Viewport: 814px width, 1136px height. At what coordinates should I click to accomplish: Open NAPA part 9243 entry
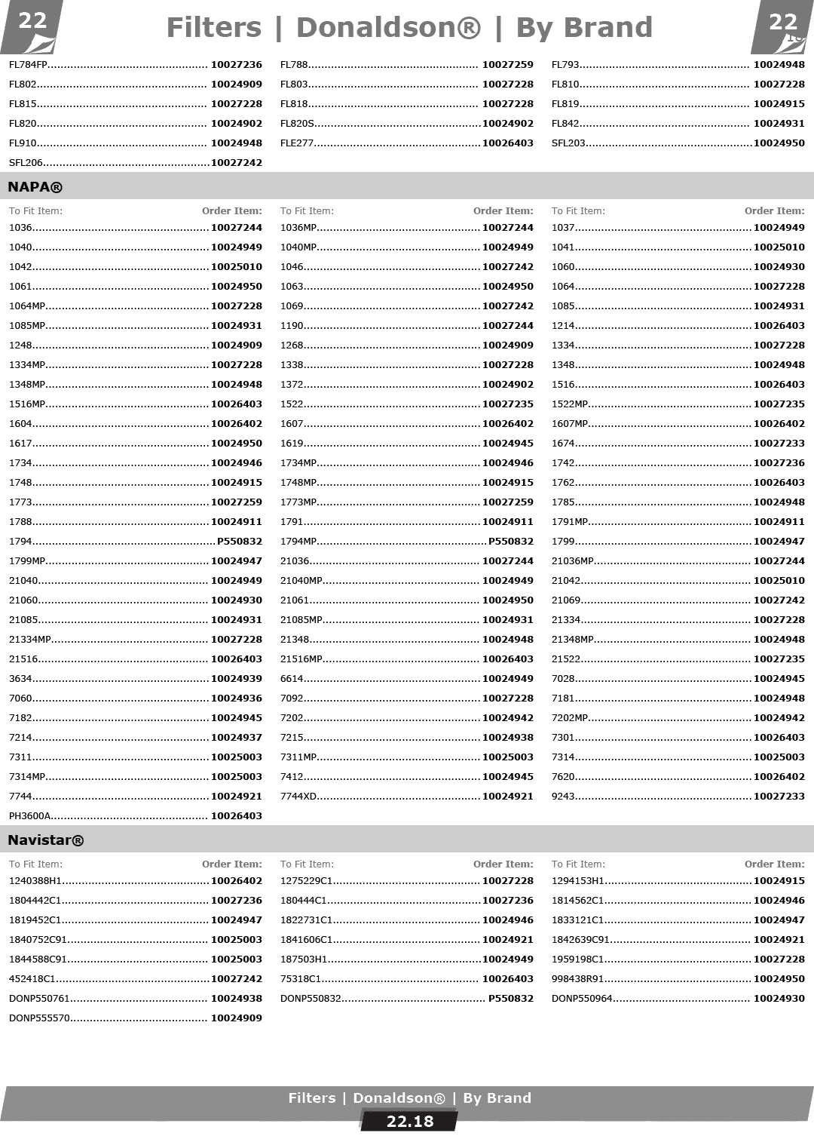563,796
